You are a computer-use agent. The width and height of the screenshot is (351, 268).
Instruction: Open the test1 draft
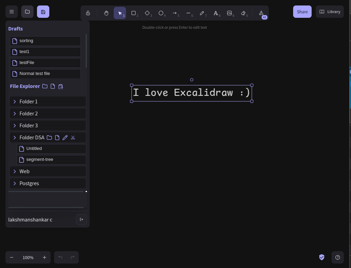[x=45, y=52]
